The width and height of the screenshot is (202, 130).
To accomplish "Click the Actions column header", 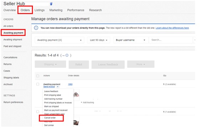I will [x=47, y=75].
